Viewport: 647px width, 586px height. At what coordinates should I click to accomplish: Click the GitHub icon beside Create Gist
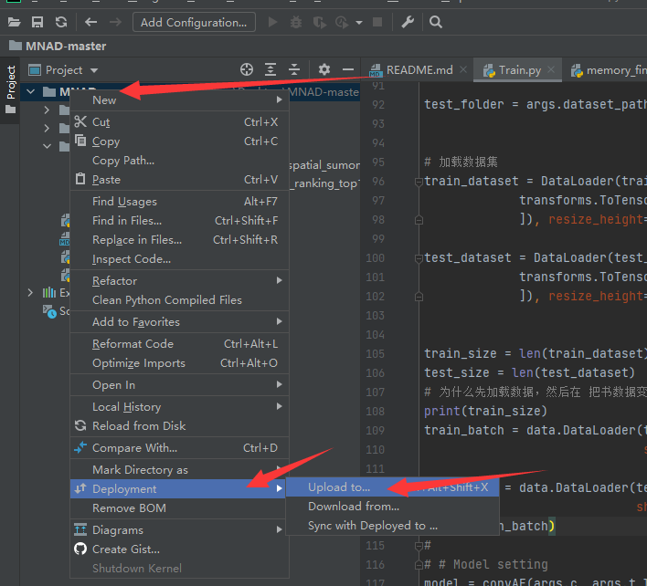[x=80, y=549]
